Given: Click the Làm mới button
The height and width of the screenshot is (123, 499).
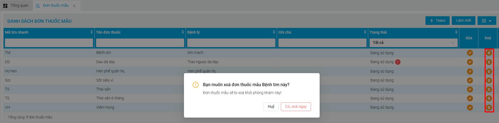Looking at the screenshot, I should tap(463, 21).
